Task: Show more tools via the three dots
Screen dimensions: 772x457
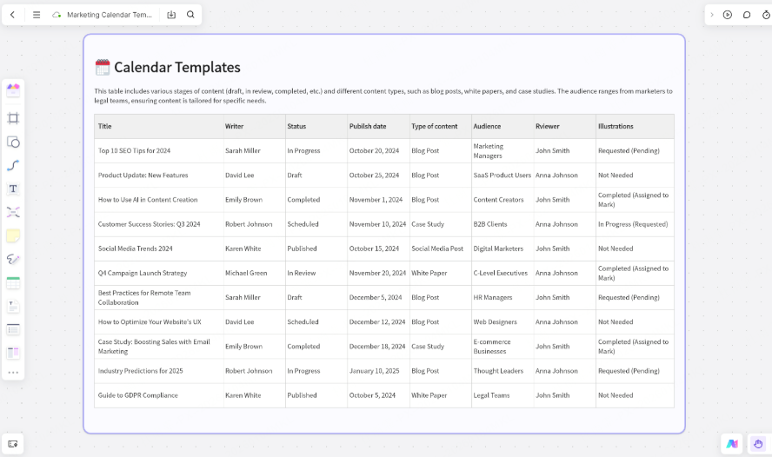Action: pos(13,373)
